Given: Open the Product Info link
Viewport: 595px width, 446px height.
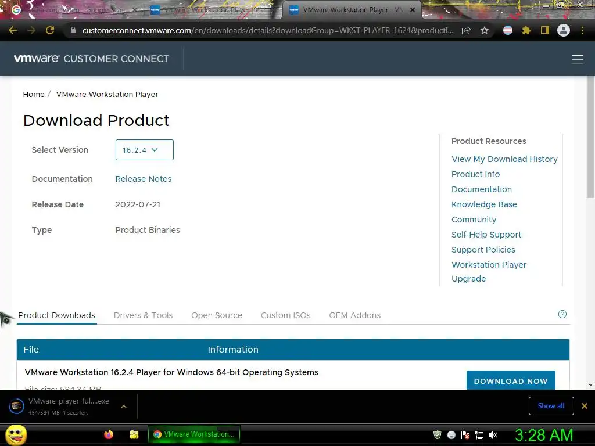Looking at the screenshot, I should pos(475,174).
